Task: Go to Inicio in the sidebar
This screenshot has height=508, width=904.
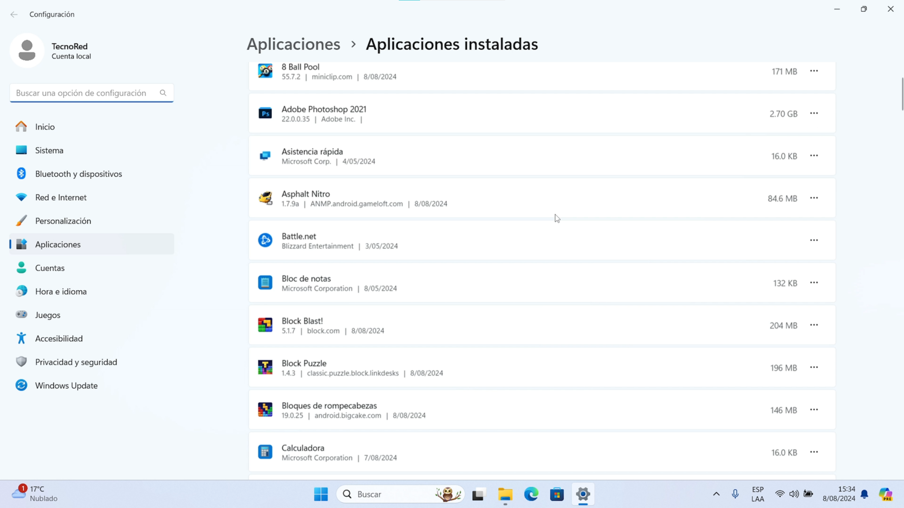Action: (92, 127)
